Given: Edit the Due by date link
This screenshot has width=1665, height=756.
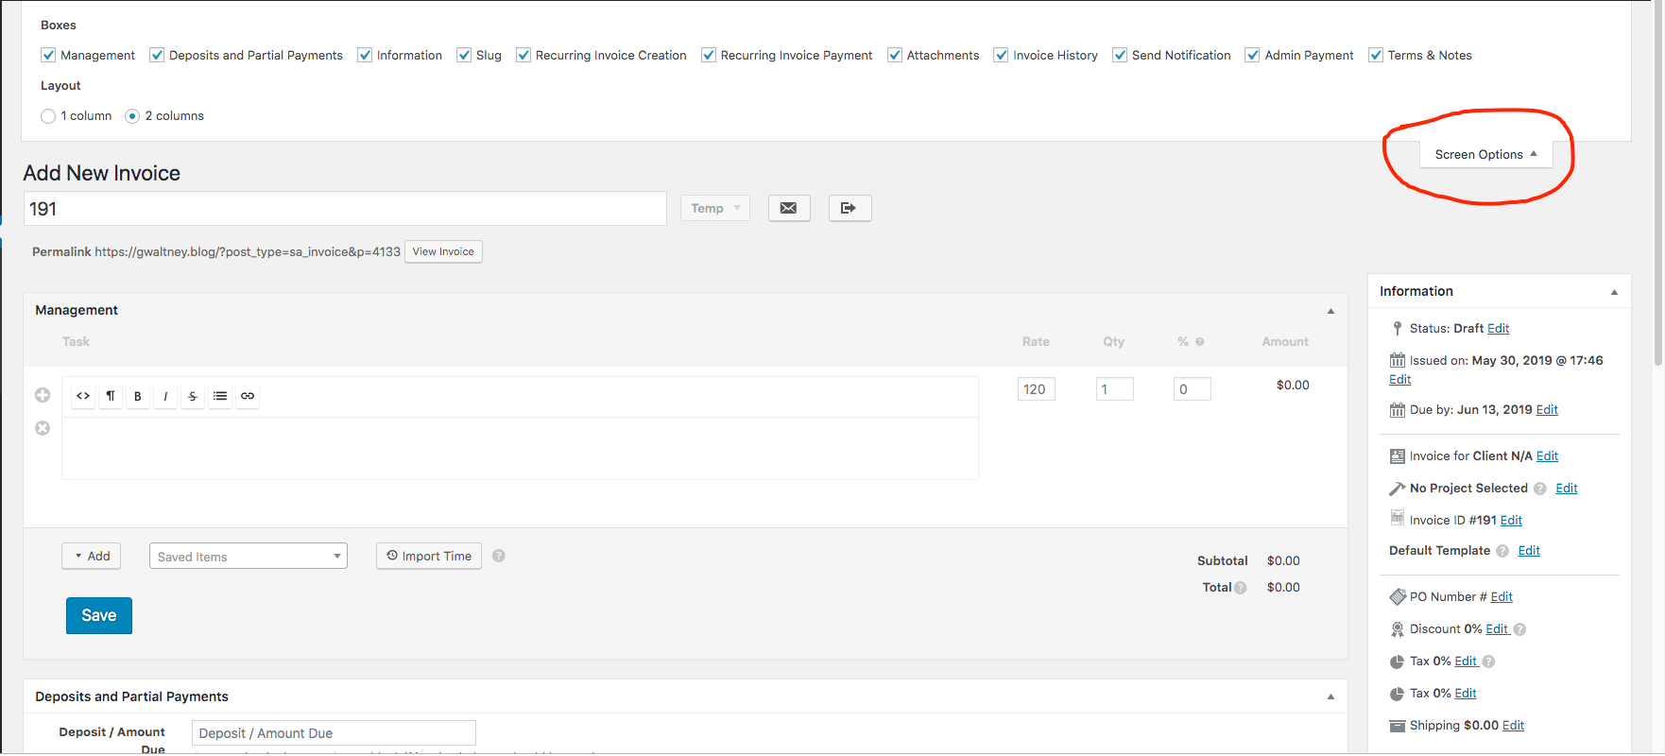Looking at the screenshot, I should (x=1547, y=409).
